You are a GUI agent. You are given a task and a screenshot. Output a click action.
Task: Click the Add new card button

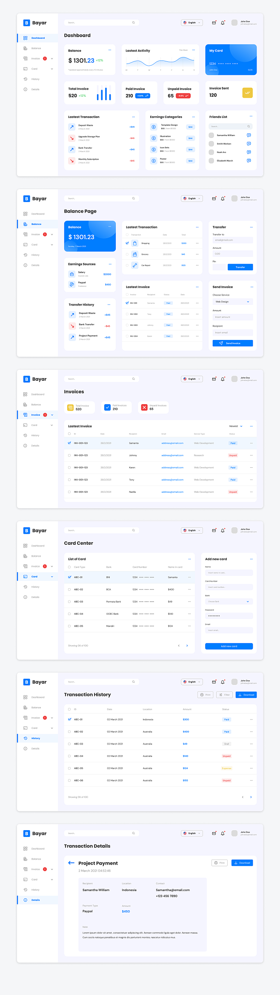[229, 646]
